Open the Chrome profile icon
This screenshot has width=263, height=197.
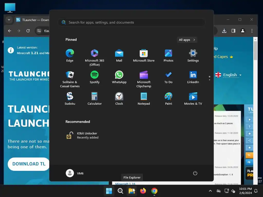(x=242, y=31)
